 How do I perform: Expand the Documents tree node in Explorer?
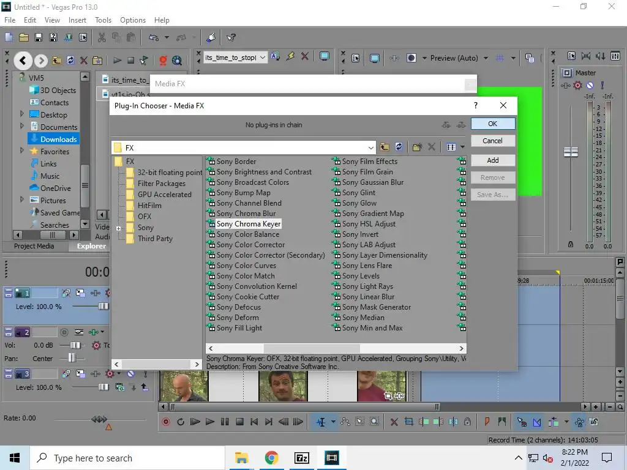[x=22, y=126]
